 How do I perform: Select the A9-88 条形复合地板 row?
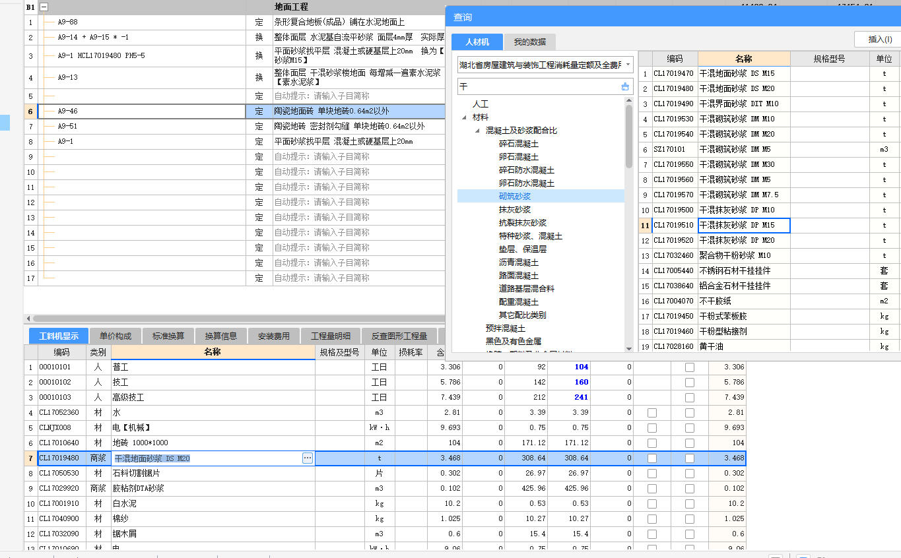tap(234, 22)
